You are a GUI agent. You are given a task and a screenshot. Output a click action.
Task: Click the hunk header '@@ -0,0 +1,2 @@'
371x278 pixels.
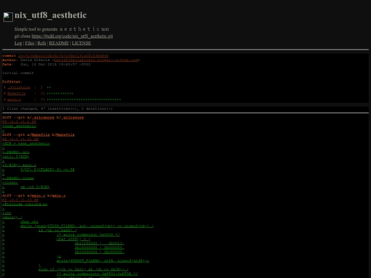(19, 121)
